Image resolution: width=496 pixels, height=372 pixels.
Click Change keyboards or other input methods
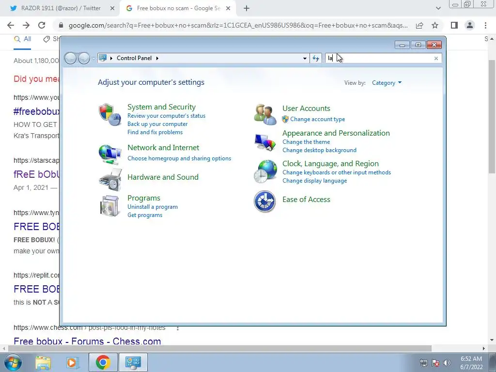(337, 172)
